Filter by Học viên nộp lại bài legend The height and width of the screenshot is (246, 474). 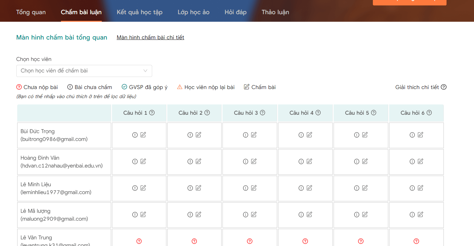(x=206, y=87)
